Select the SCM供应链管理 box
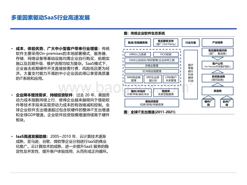This screenshot has height=185, width=247. [152, 71]
